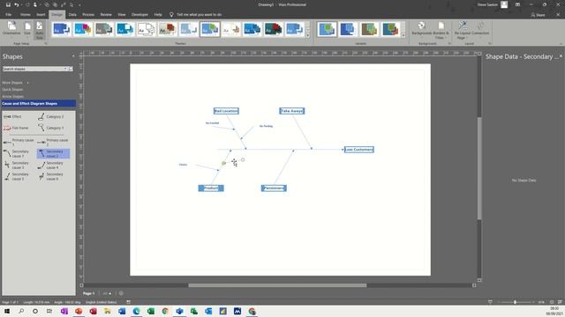Viewport: 565px width, 317px height.
Task: Choose the olive brown variant swatch
Action: (x=369, y=29)
